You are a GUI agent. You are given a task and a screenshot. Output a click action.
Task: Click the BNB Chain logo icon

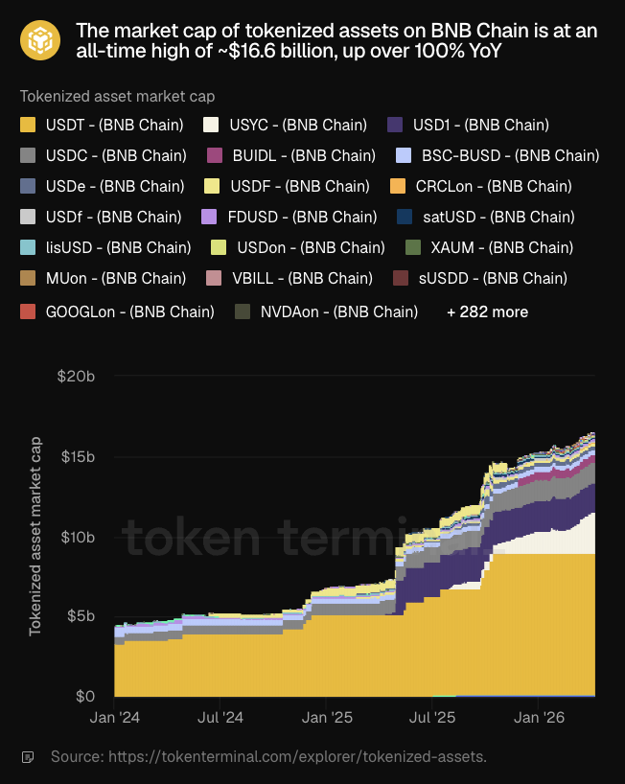coord(41,41)
